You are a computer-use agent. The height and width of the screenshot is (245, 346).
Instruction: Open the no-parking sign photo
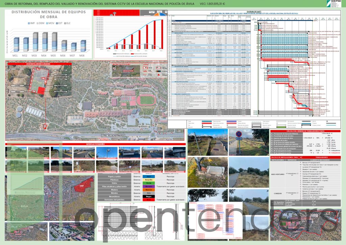point(249,142)
